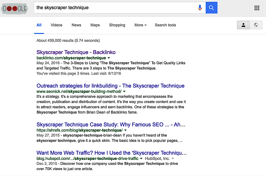Expand arrow next to the backlinko.com URL

(109, 58)
